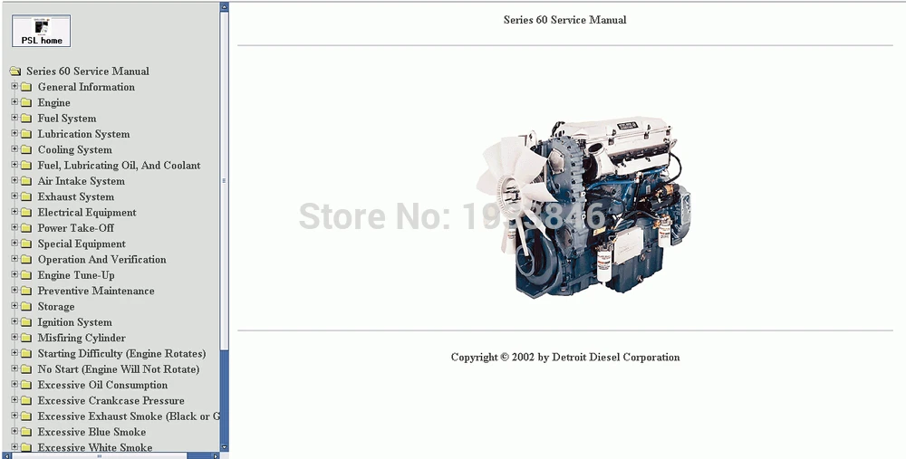Click the Misfiring Cylinder folder icon
The height and width of the screenshot is (459, 906).
click(x=26, y=337)
